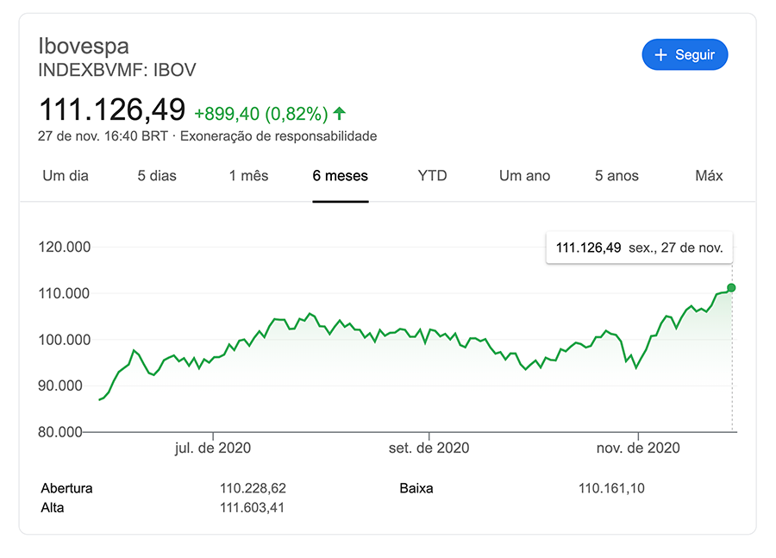Click the set. de 2020 axis label
The width and height of the screenshot is (776, 558).
[429, 448]
